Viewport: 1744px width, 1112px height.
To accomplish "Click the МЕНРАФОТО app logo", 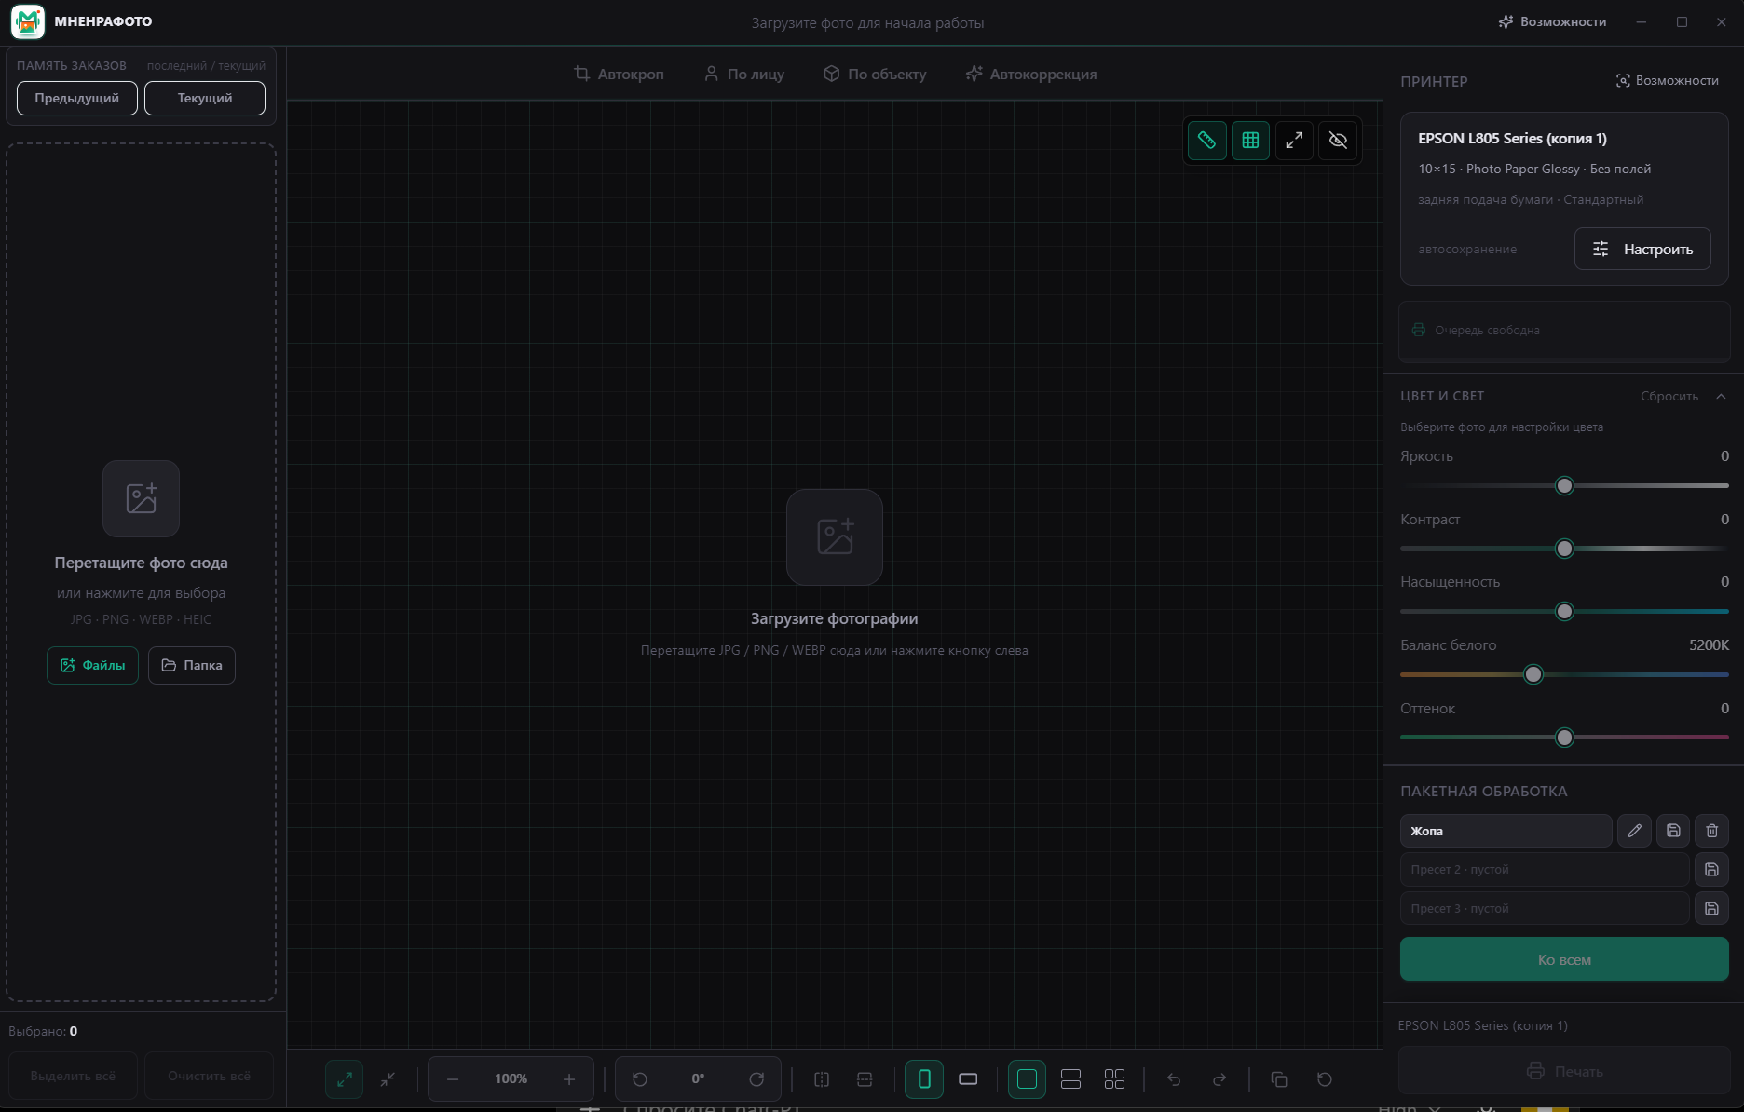I will [x=28, y=21].
